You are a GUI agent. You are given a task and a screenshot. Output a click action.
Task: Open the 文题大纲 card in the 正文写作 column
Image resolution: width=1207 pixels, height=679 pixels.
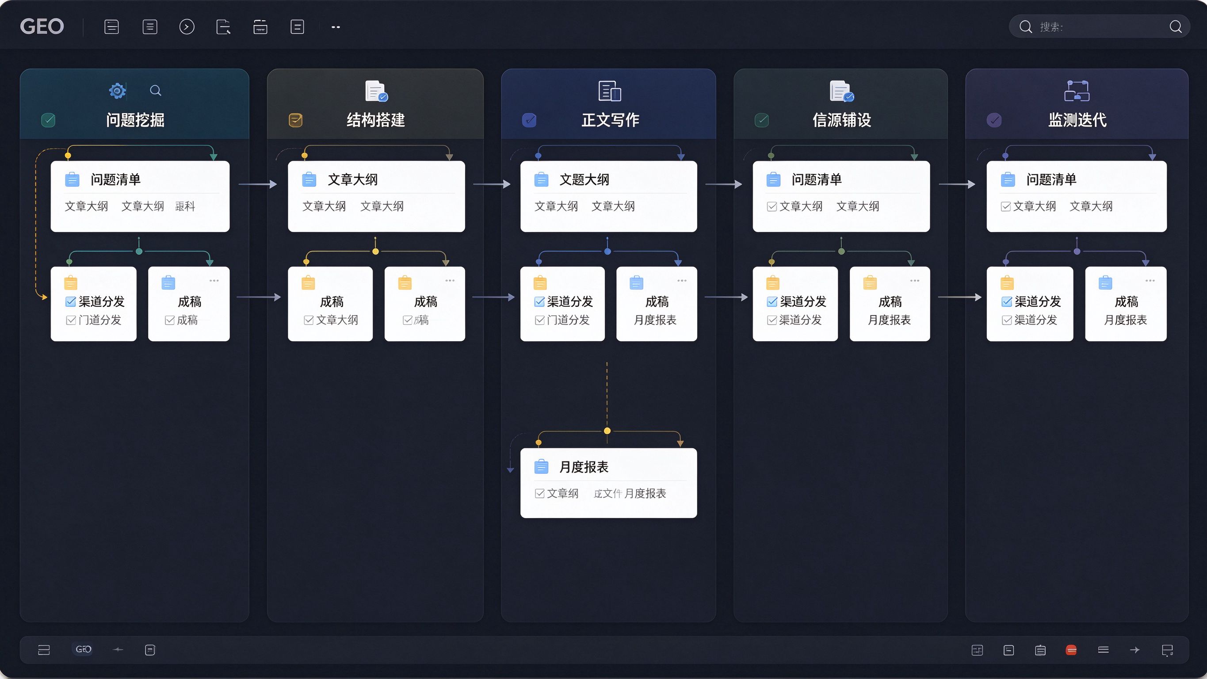coord(609,196)
